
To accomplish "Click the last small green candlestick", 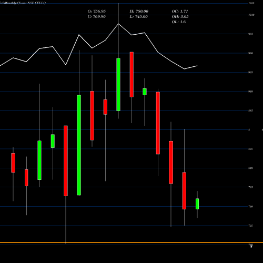I will click(x=197, y=204).
